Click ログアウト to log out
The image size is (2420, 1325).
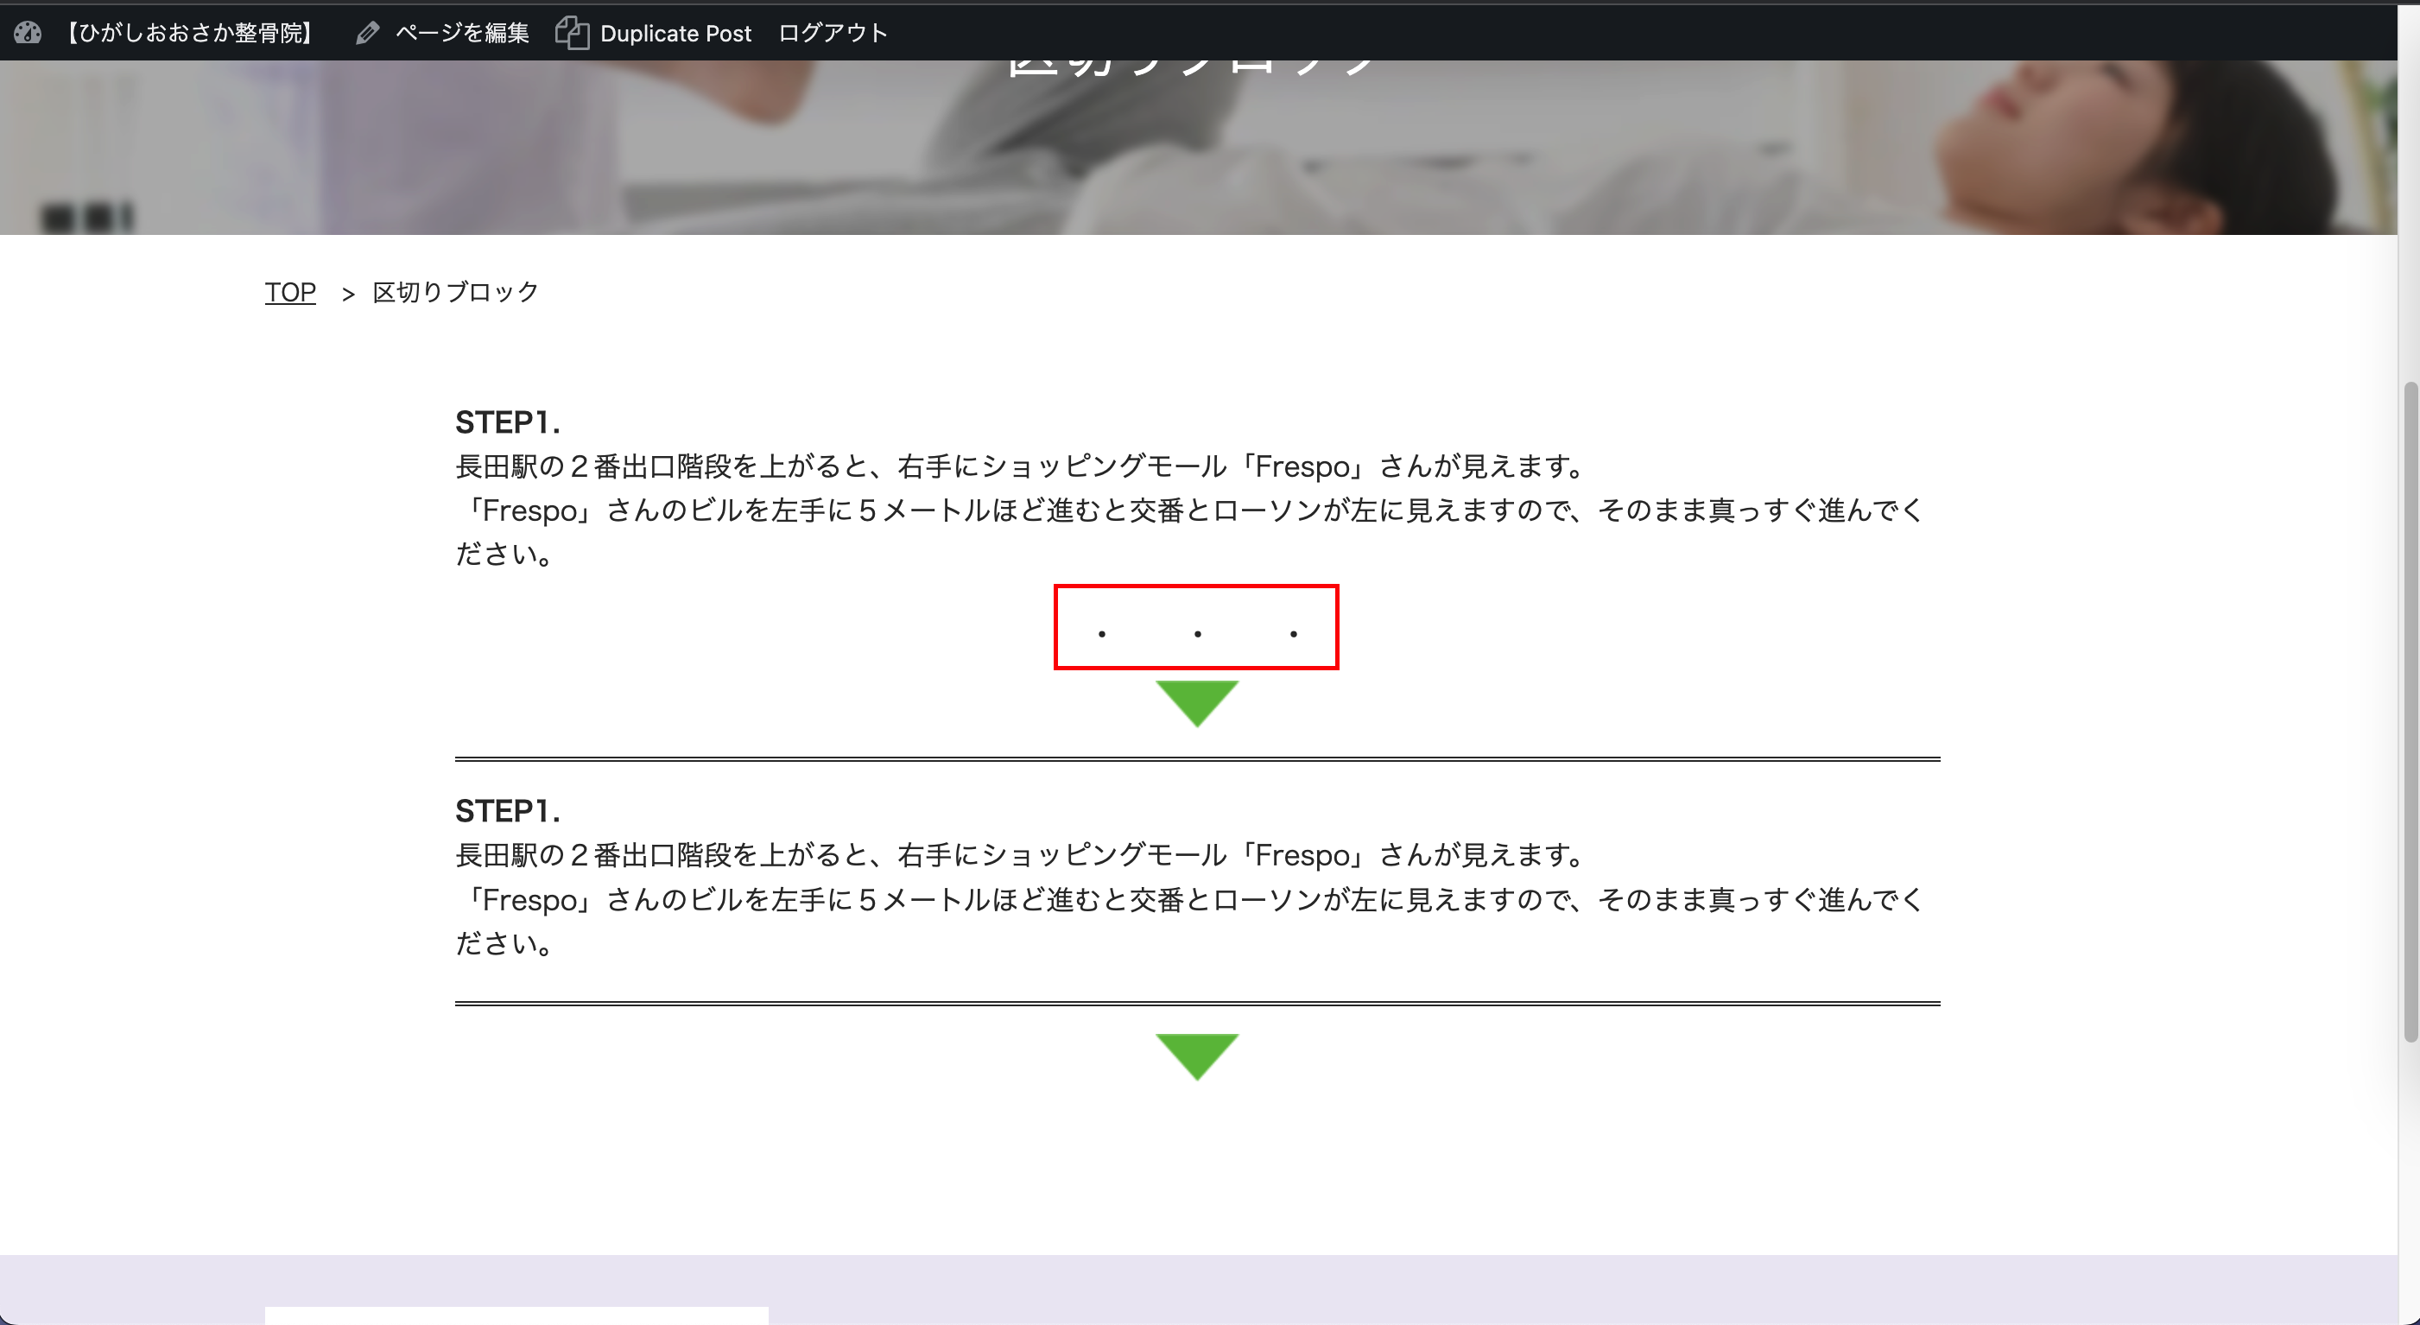(833, 33)
